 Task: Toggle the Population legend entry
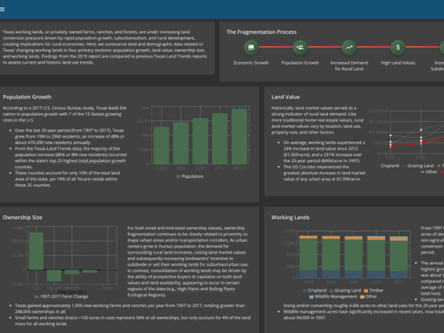click(x=190, y=176)
